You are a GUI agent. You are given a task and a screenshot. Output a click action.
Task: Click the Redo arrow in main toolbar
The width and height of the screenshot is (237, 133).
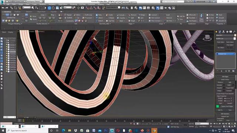coord(7,8)
